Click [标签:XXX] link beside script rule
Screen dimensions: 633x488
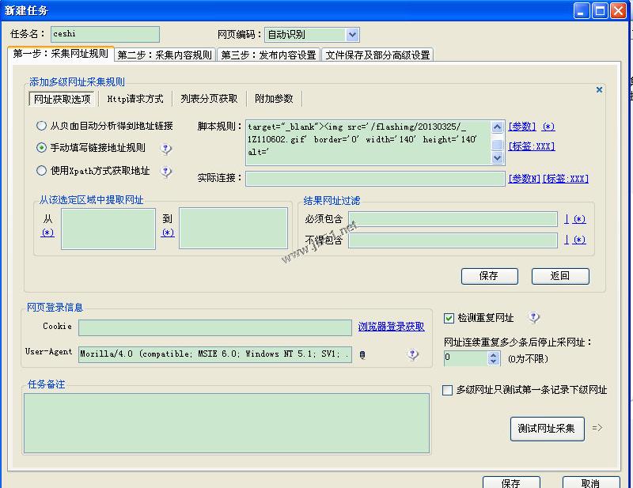point(532,146)
